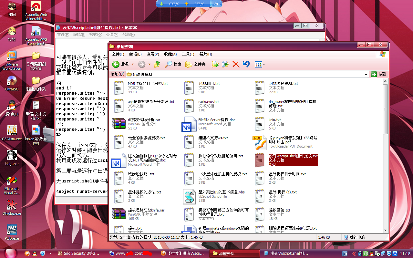
Task: Click the blue shield quick launch icon
Action: (x=42, y=253)
